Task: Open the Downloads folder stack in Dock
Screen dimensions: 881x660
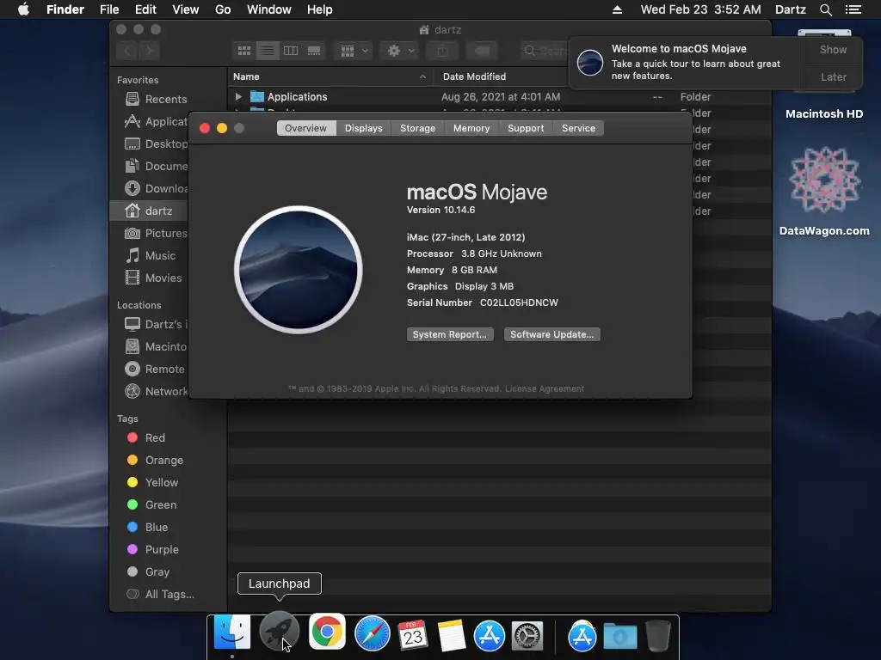Action: (x=620, y=637)
